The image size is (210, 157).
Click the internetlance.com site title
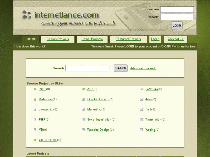66,15
